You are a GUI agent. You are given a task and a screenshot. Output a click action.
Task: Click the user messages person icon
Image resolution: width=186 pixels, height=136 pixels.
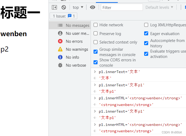pos(60,33)
